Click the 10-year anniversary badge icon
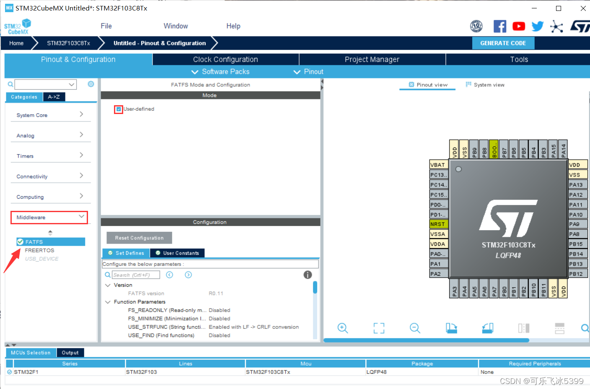Image resolution: width=590 pixels, height=389 pixels. (x=476, y=26)
